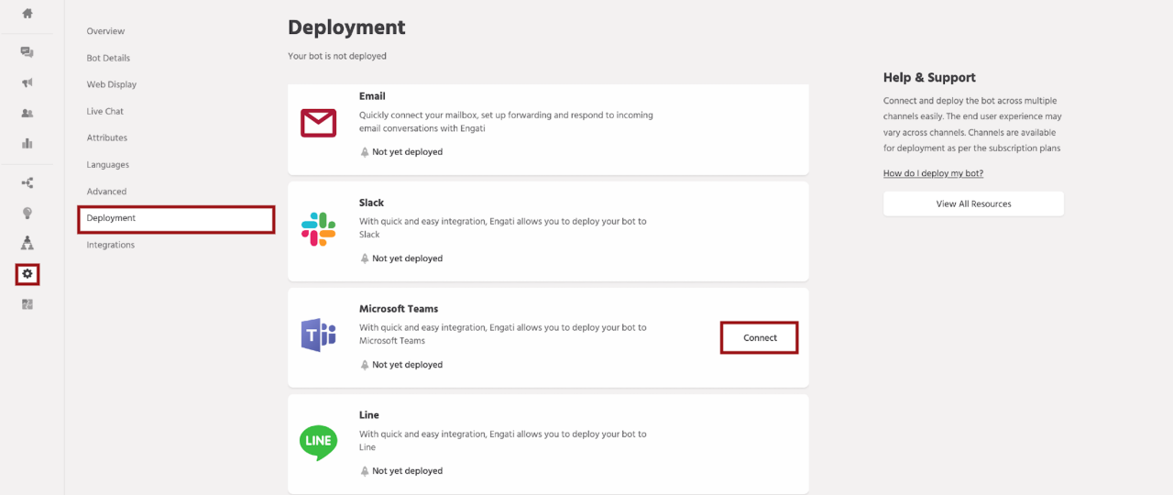
Task: Open the Live Chat settings
Action: tap(105, 111)
